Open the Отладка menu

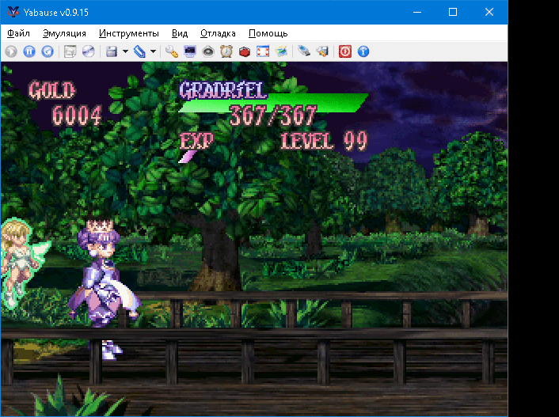[218, 33]
